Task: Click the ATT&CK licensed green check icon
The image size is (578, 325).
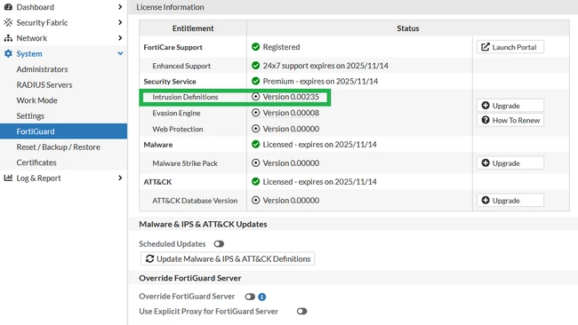Action: [255, 181]
